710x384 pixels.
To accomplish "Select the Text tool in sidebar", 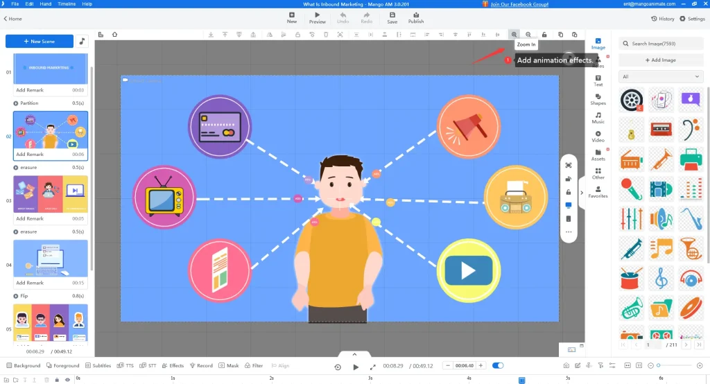I will point(598,80).
